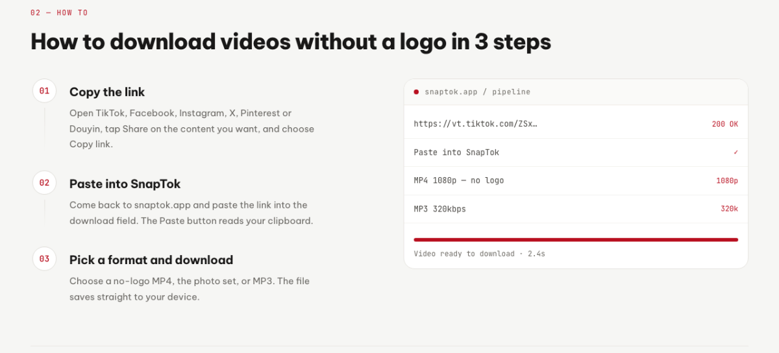Click the "02 — HOW TO" section label
779x353 pixels.
pos(59,13)
